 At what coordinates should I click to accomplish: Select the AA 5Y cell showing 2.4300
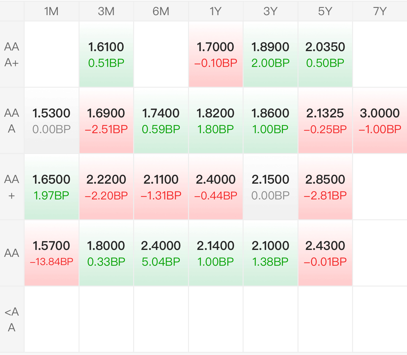click(x=325, y=253)
